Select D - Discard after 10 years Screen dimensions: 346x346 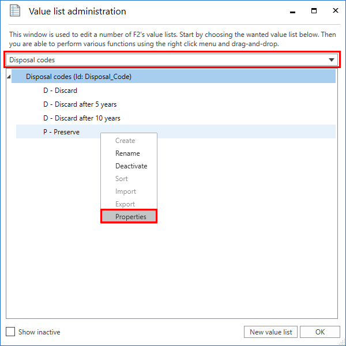pyautogui.click(x=81, y=118)
